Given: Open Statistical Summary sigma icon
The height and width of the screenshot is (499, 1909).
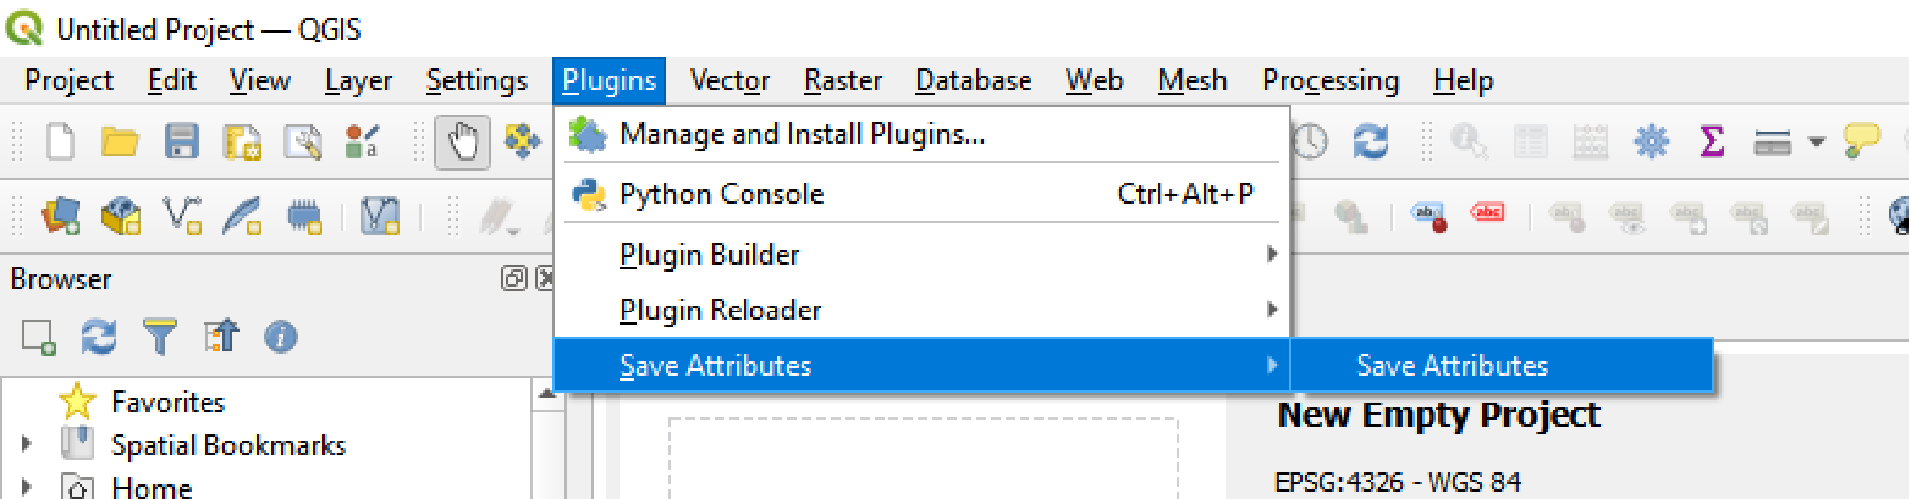Looking at the screenshot, I should [1711, 142].
